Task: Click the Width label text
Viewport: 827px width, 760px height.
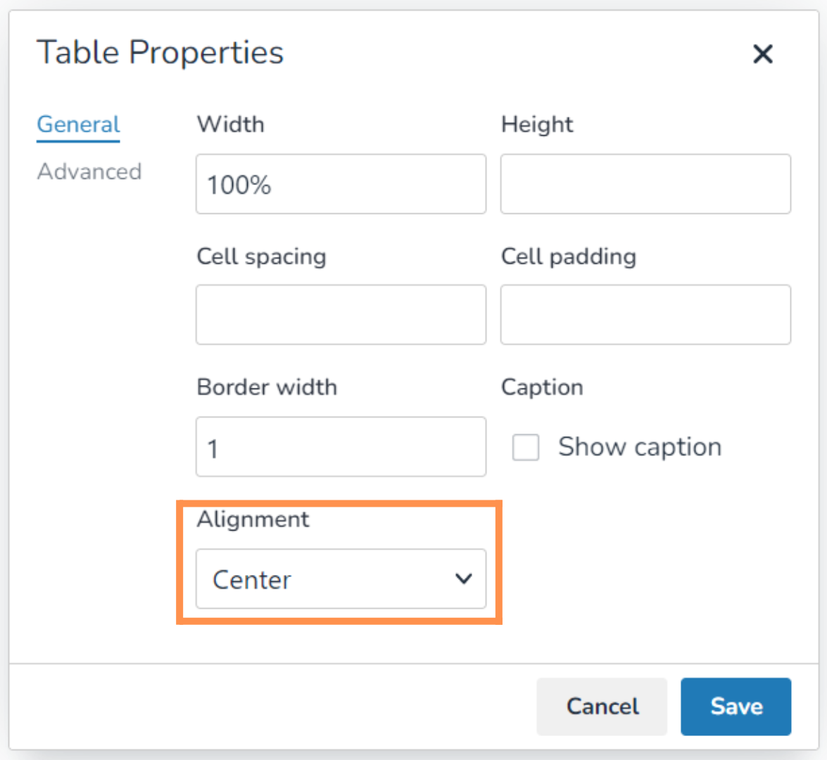Action: click(x=231, y=125)
